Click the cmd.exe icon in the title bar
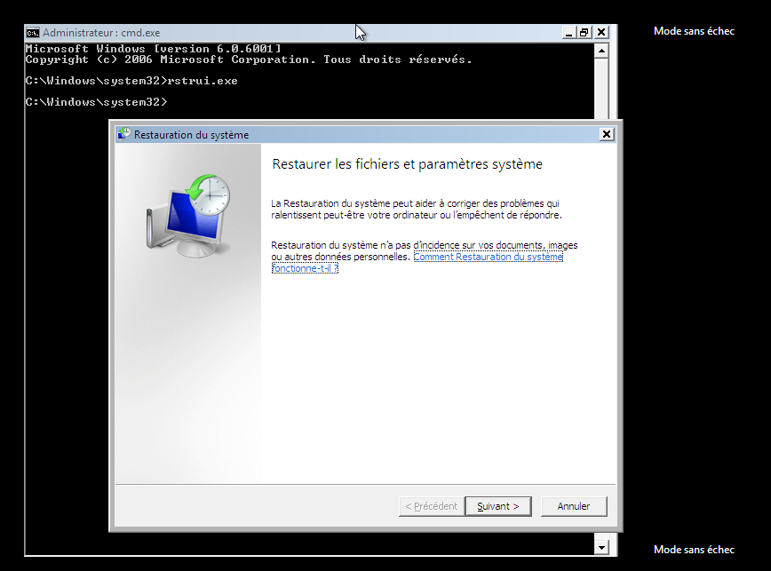 pyautogui.click(x=33, y=33)
